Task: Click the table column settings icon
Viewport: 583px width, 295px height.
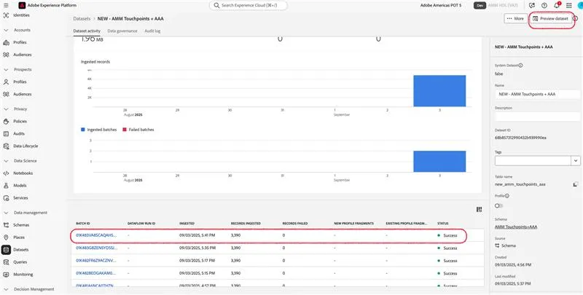Action: [x=480, y=210]
